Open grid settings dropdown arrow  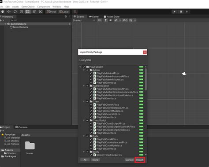point(135,20)
